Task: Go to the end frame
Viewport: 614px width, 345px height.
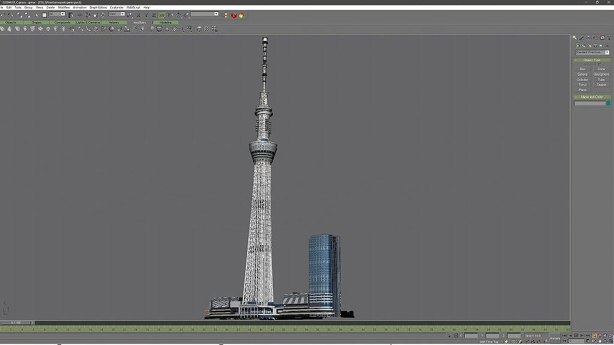Action: point(588,335)
